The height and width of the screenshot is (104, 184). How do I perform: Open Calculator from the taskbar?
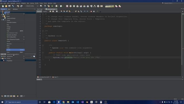(x=101, y=102)
